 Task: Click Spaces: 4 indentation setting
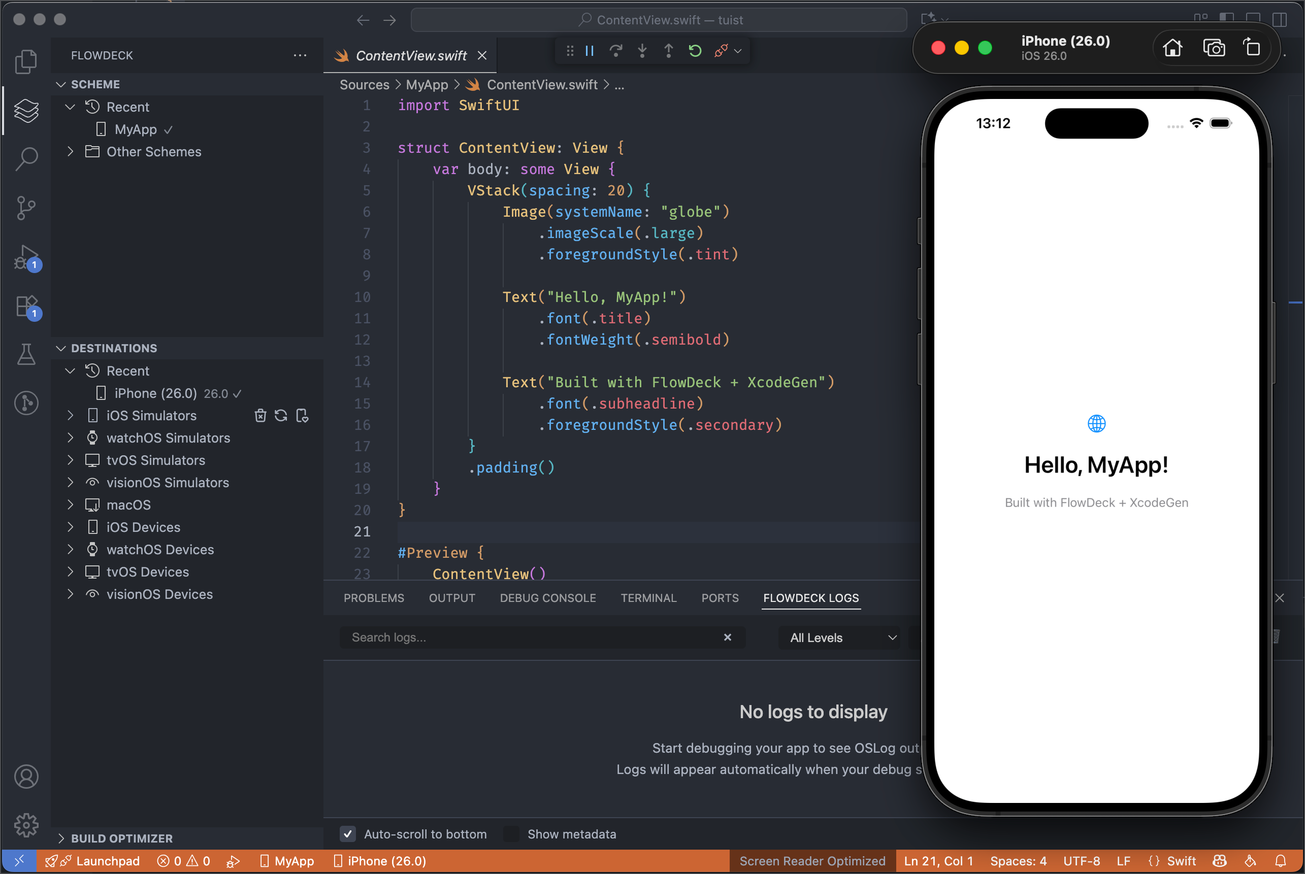(1018, 861)
